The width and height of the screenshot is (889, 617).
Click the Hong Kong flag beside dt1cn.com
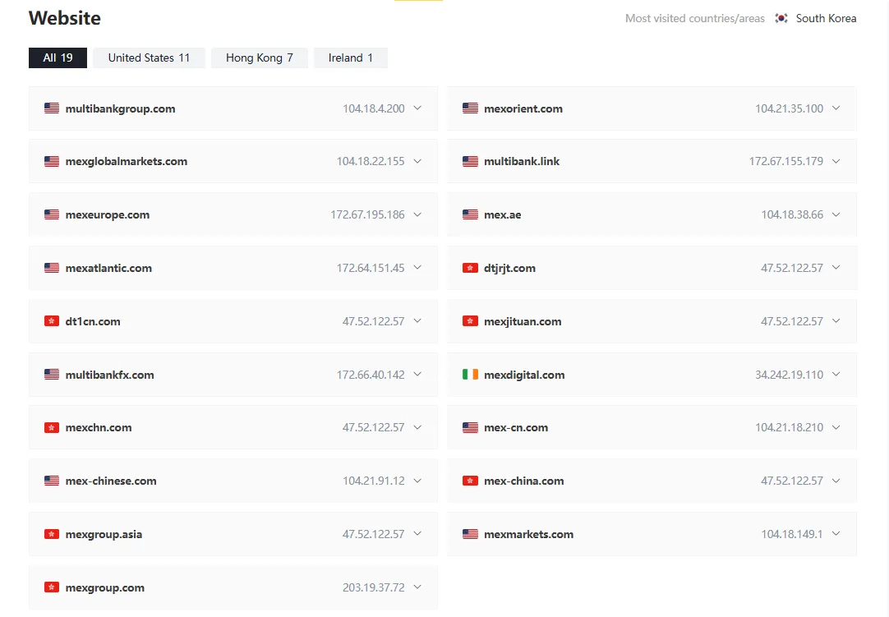point(52,321)
